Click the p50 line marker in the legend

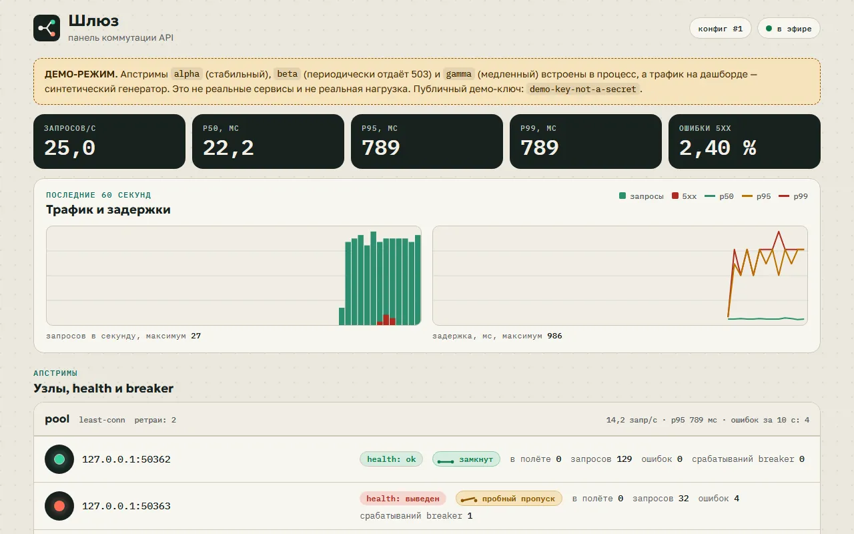(710, 196)
